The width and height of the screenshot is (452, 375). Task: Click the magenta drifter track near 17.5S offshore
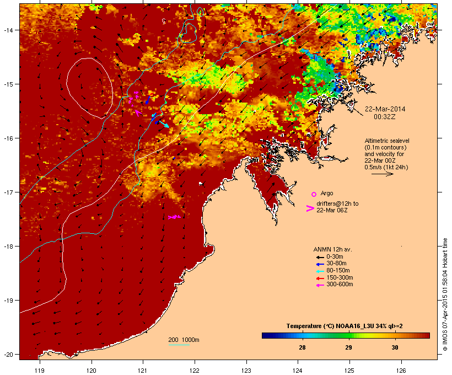(x=174, y=217)
